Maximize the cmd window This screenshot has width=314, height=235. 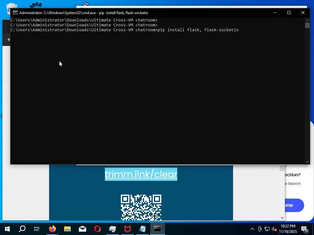point(289,13)
